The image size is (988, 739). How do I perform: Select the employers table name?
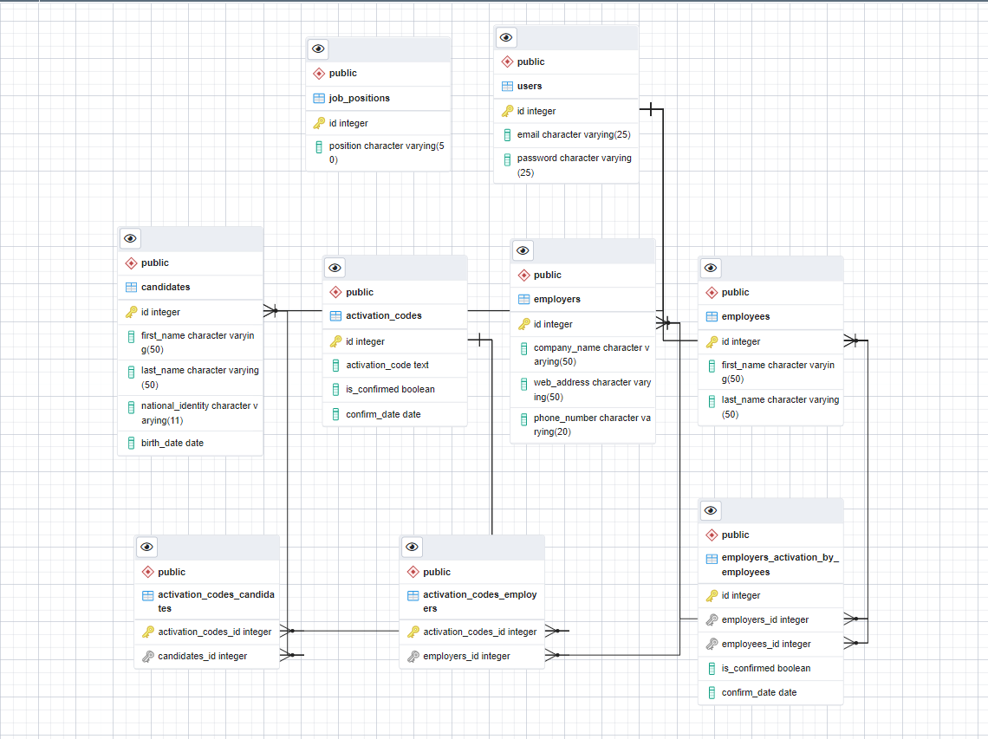tap(557, 299)
